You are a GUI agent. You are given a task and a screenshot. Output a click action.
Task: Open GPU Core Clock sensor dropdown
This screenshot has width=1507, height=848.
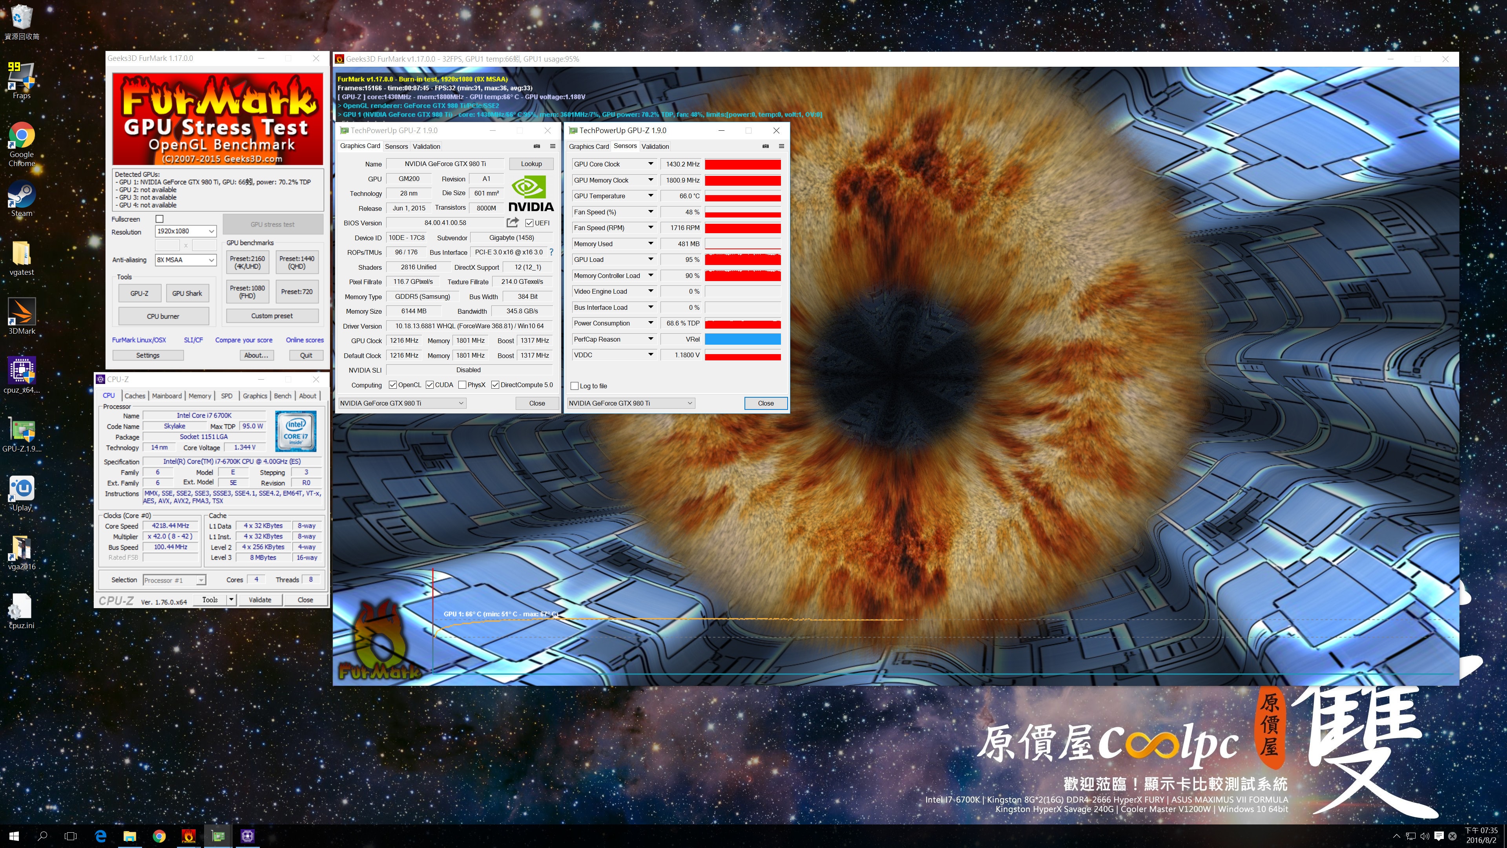coord(651,164)
